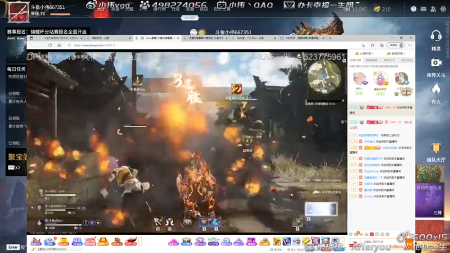Open 推荐关注 camera icon
The height and width of the screenshot is (253, 450).
tap(435, 62)
